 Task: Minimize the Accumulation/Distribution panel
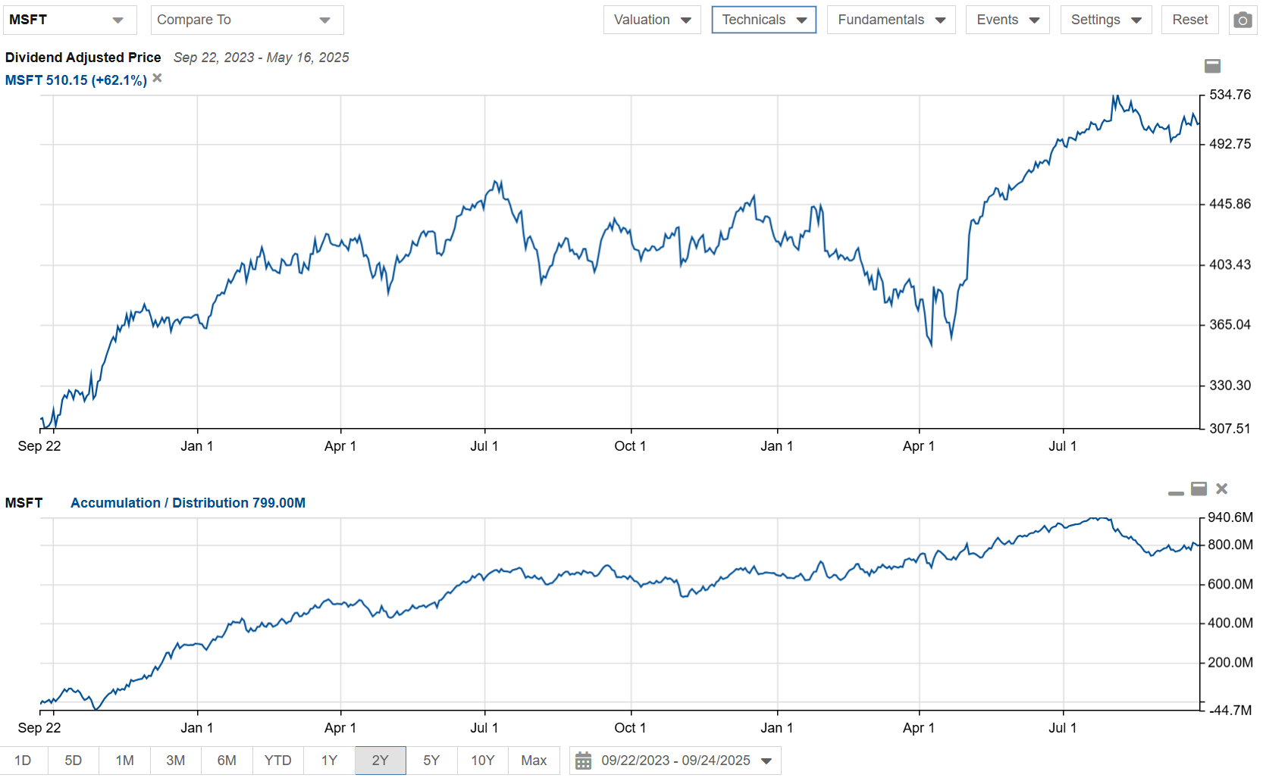(x=1176, y=492)
